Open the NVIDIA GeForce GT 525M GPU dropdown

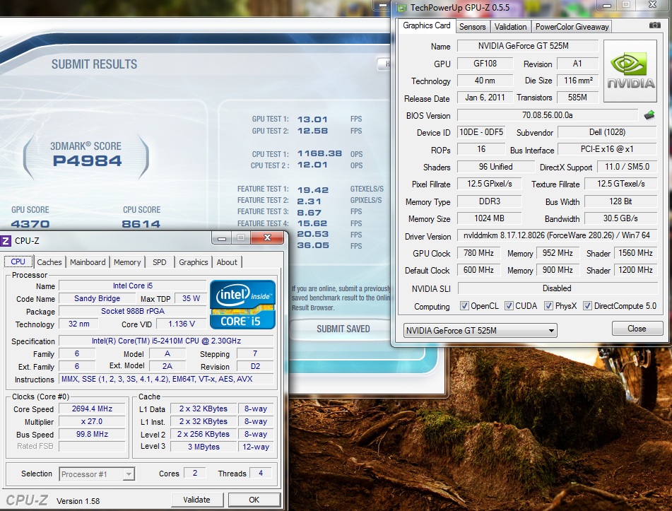[480, 331]
